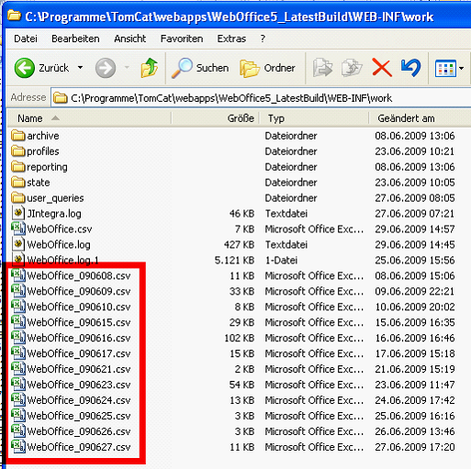This screenshot has height=469, width=471.
Task: Click the 54 KB size value
Action: pyautogui.click(x=242, y=385)
